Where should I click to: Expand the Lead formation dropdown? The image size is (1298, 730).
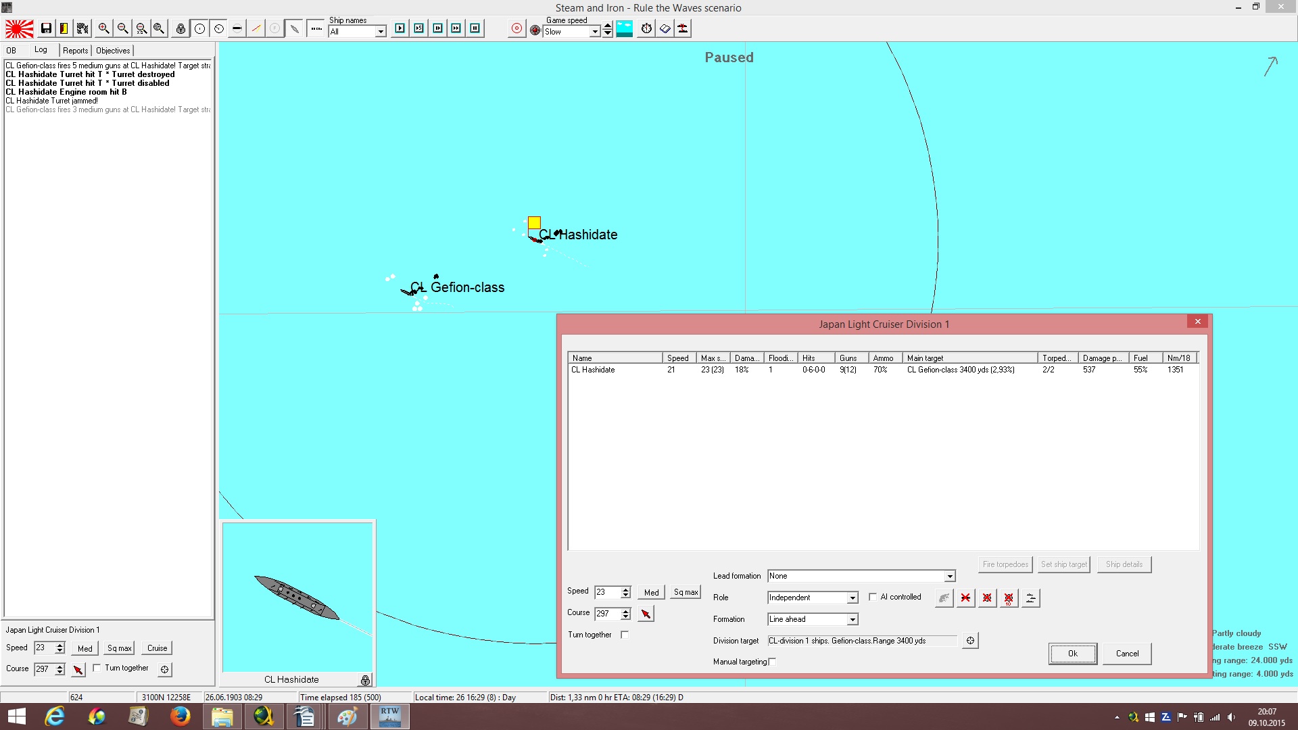click(950, 576)
